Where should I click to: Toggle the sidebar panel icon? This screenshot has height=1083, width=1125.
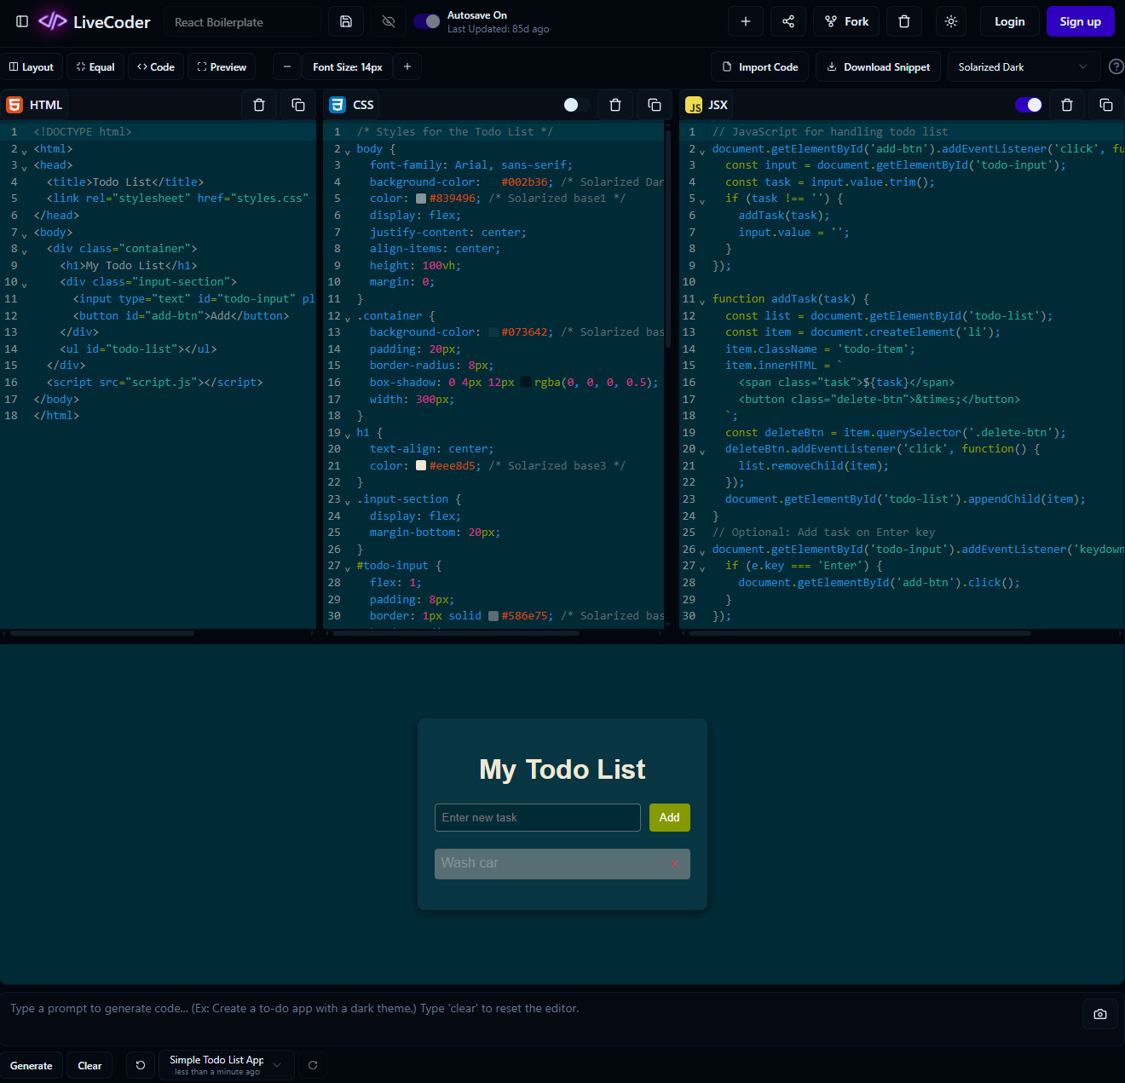(22, 21)
